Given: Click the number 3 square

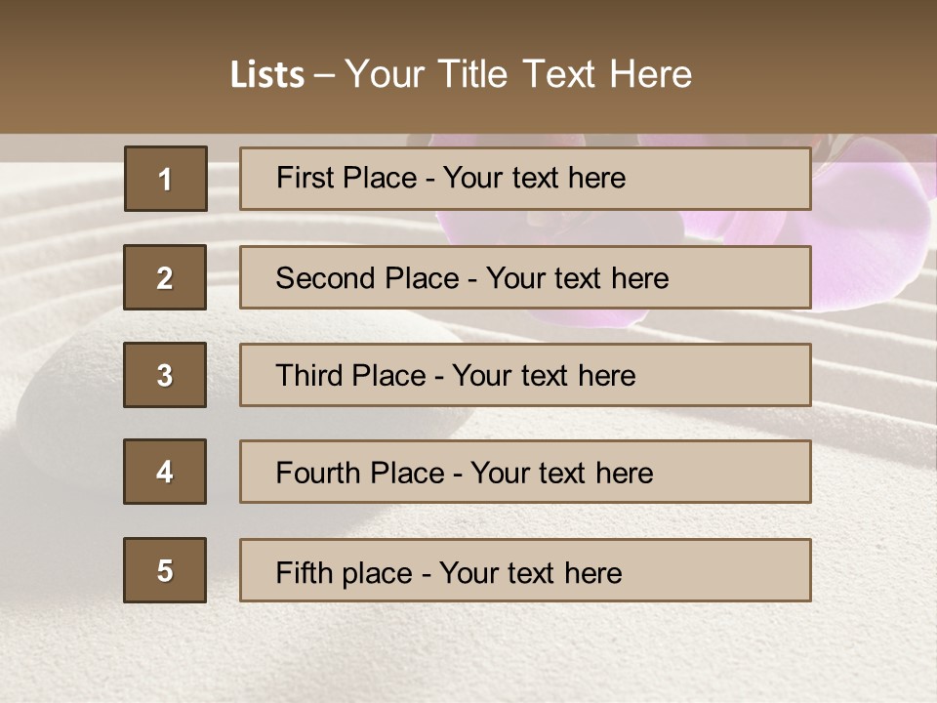Looking at the screenshot, I should point(165,375).
